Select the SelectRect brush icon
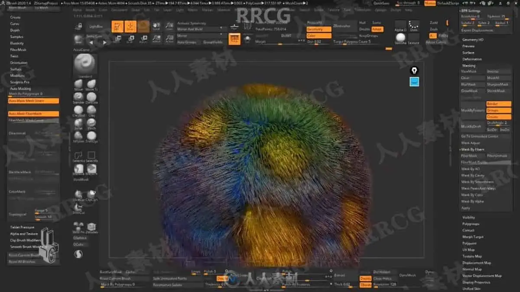Screen dimensions: 520x292 coord(91,156)
